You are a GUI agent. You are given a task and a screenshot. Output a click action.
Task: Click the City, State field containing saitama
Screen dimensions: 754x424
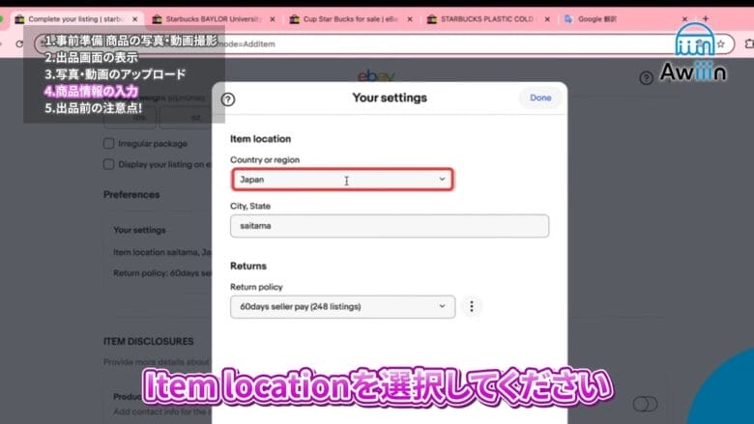point(389,226)
